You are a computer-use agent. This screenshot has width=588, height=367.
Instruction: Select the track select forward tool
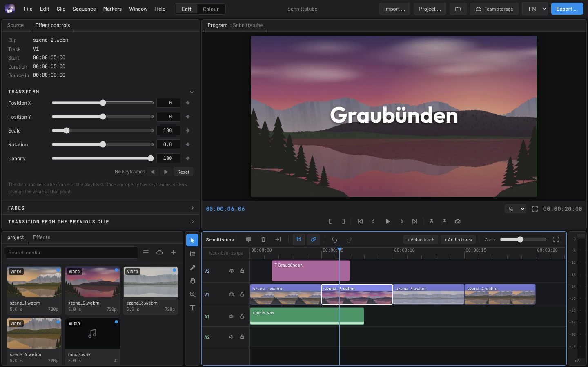(x=192, y=254)
